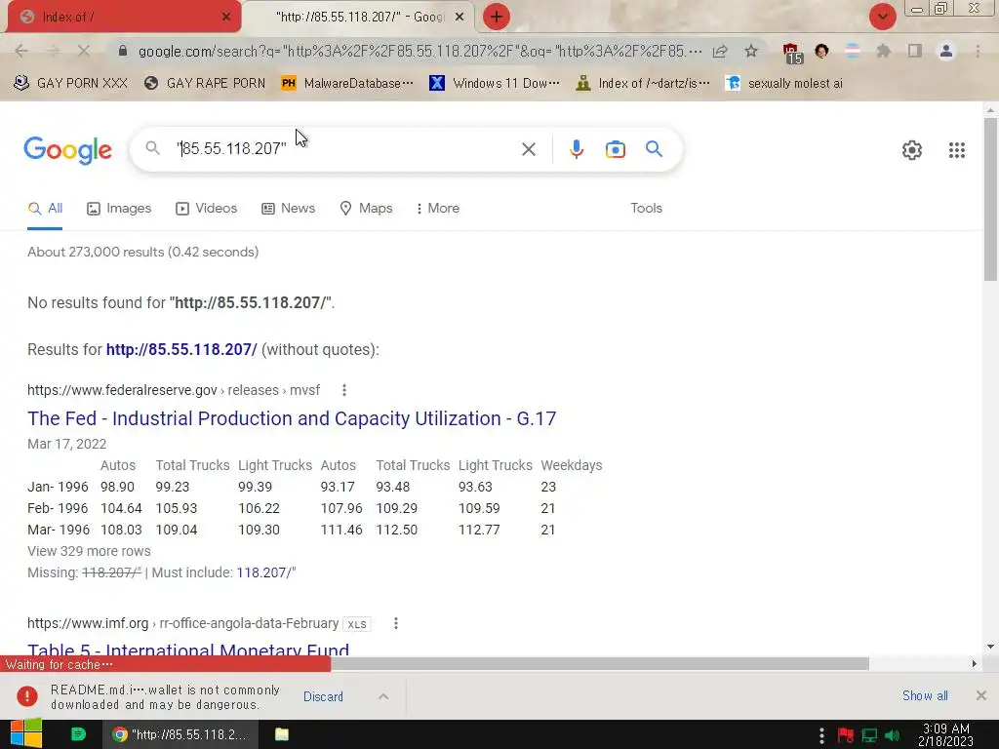Viewport: 999px width, 749px height.
Task: Click the http://85.55.118.207/ suggestion link
Action: pos(181,350)
